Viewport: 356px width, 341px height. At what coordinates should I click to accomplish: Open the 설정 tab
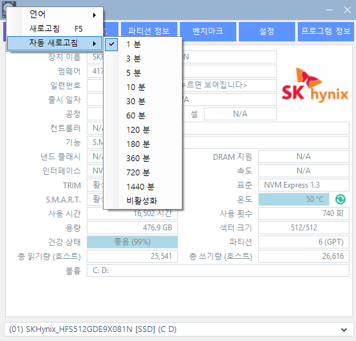coord(267,32)
